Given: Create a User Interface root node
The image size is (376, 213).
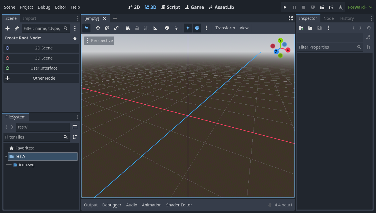Looking at the screenshot, I should coord(41,68).
